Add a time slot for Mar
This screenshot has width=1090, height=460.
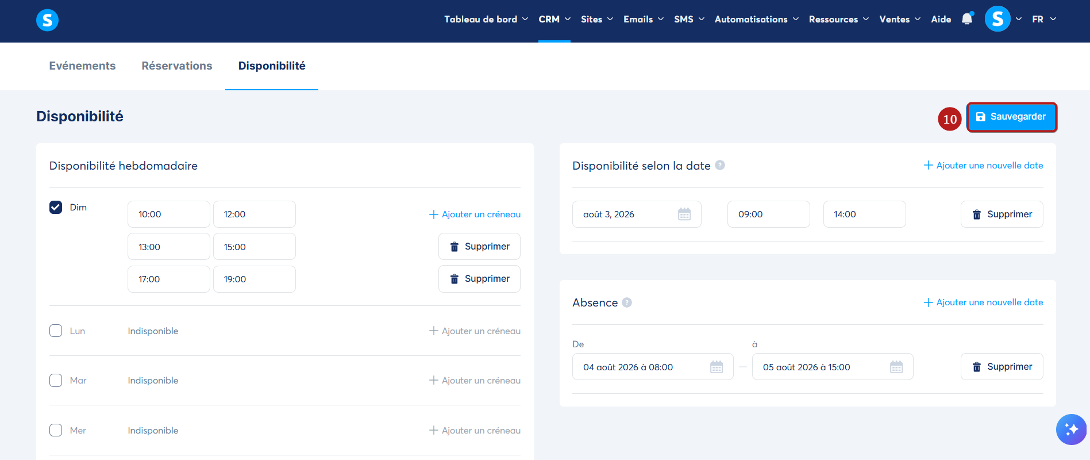point(475,381)
